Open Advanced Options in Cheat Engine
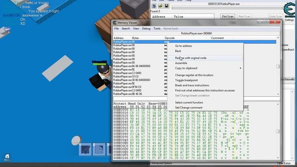The width and height of the screenshot is (297, 167). [161, 163]
